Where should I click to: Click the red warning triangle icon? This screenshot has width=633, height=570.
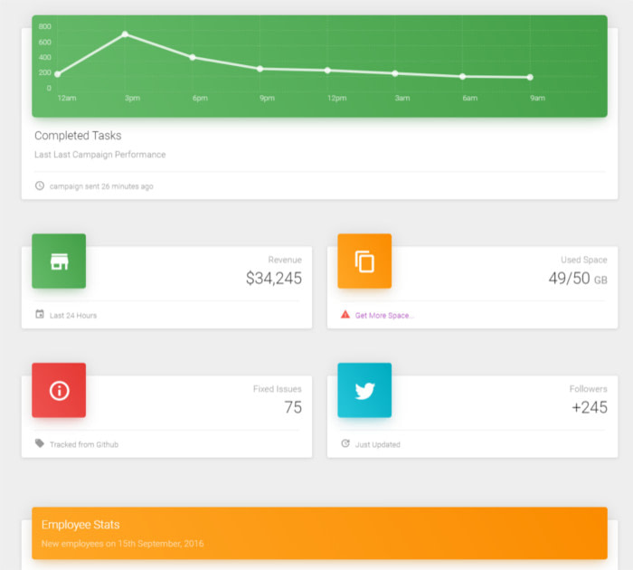tap(345, 314)
